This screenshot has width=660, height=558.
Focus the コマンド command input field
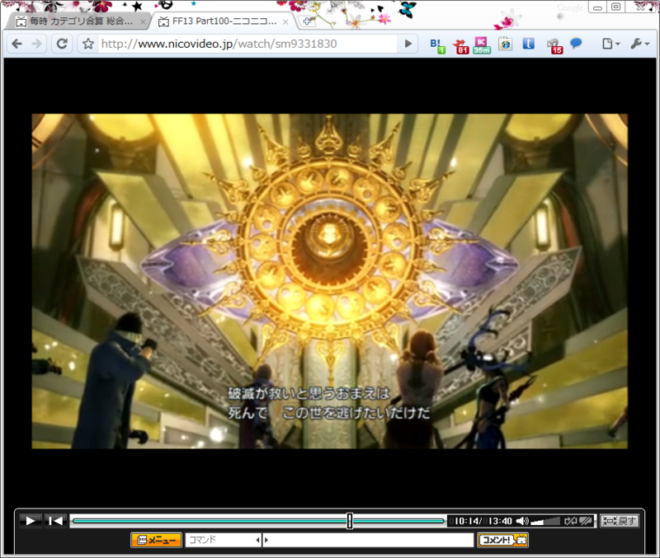pos(220,540)
